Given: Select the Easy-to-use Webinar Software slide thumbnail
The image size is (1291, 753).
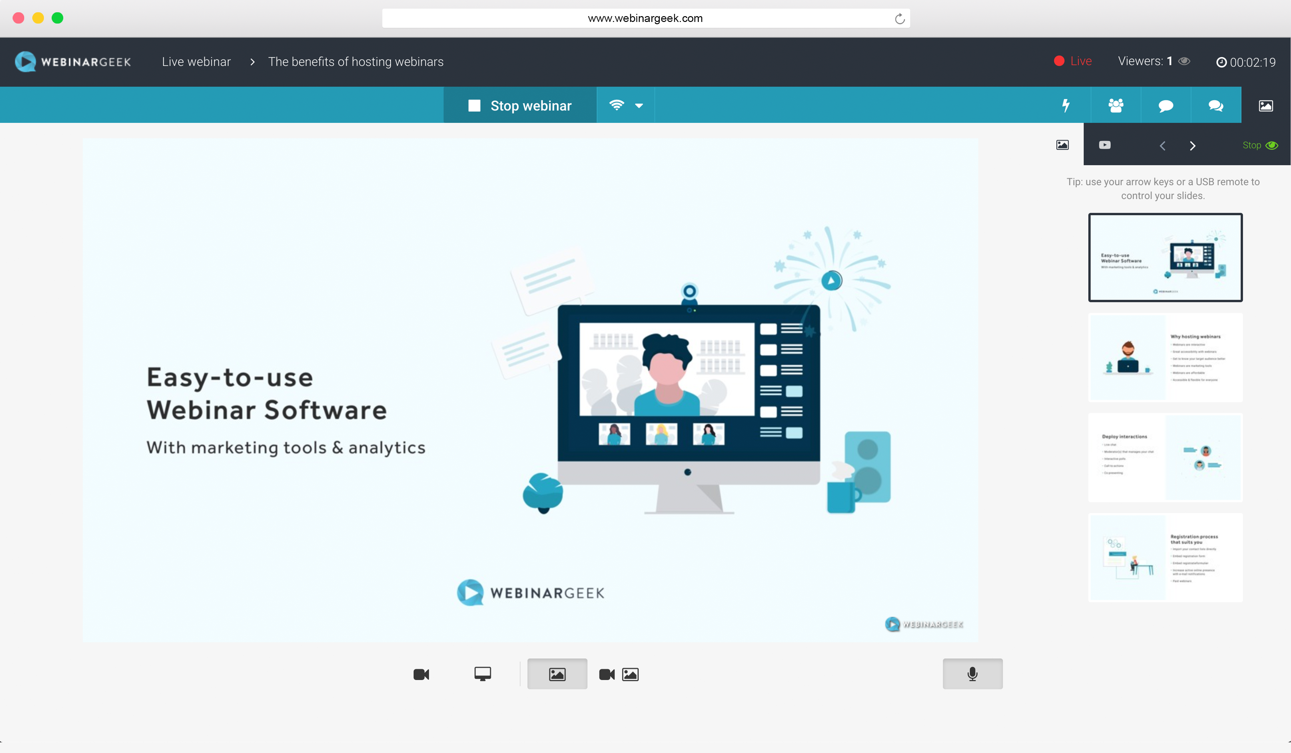Looking at the screenshot, I should (1165, 257).
